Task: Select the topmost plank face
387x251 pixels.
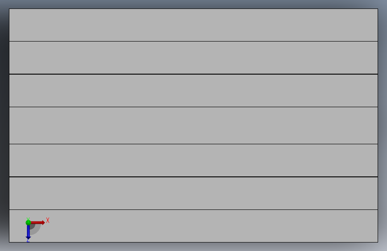Action: (x=193, y=25)
